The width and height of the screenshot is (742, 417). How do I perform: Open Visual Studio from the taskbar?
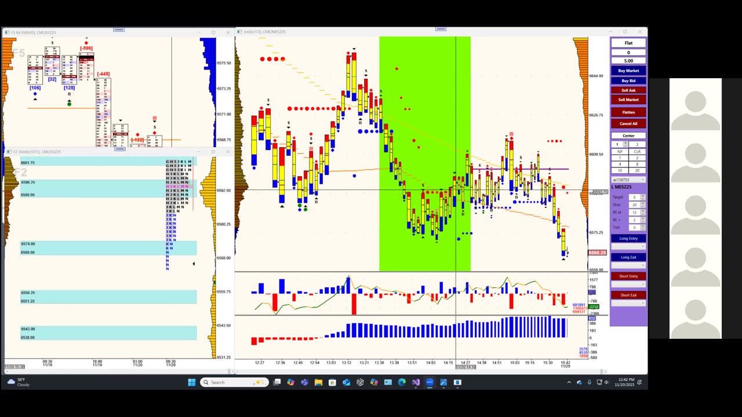point(416,382)
